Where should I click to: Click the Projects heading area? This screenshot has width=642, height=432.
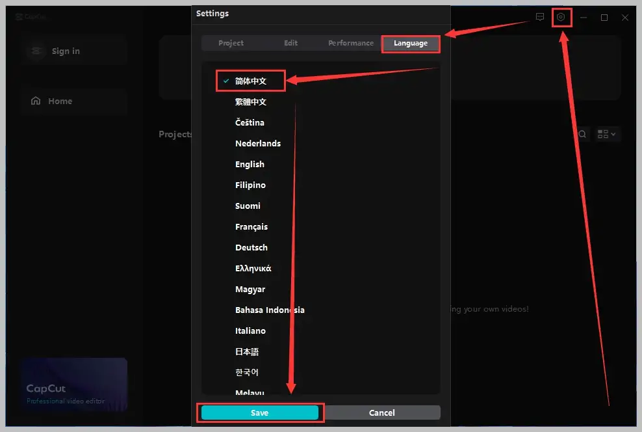click(x=174, y=134)
